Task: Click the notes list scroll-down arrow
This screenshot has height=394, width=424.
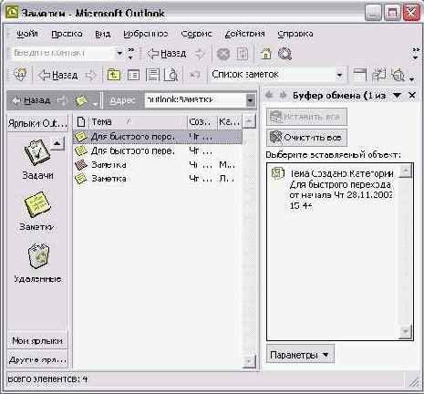Action: click(x=249, y=361)
